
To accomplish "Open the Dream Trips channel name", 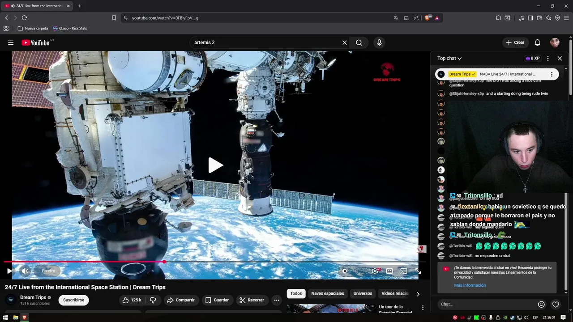I will tap(33, 297).
